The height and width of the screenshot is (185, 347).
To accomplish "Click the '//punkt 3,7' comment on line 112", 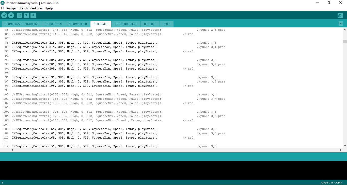I will pyautogui.click(x=207, y=146).
